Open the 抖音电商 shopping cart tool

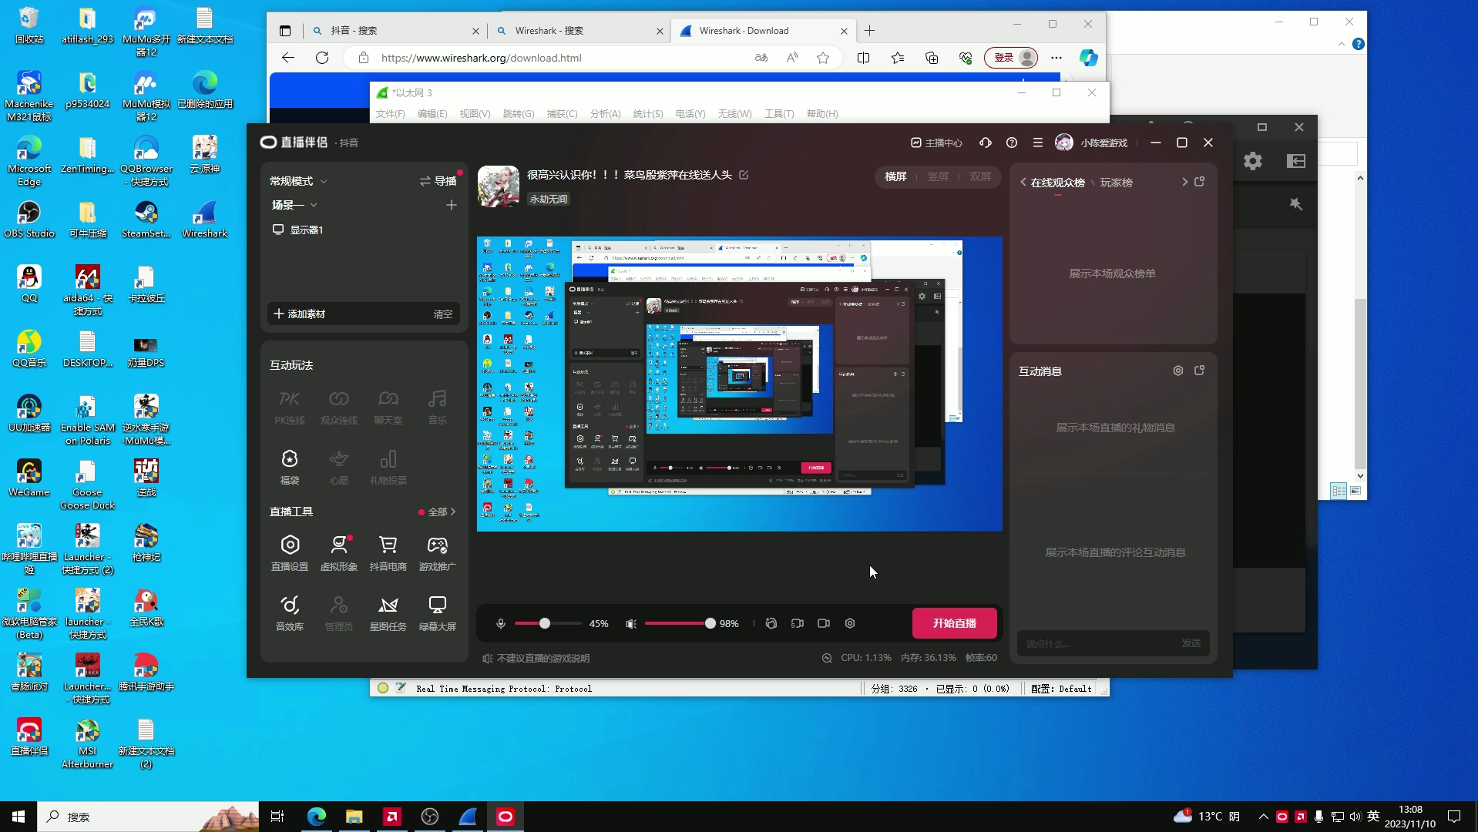pyautogui.click(x=388, y=552)
